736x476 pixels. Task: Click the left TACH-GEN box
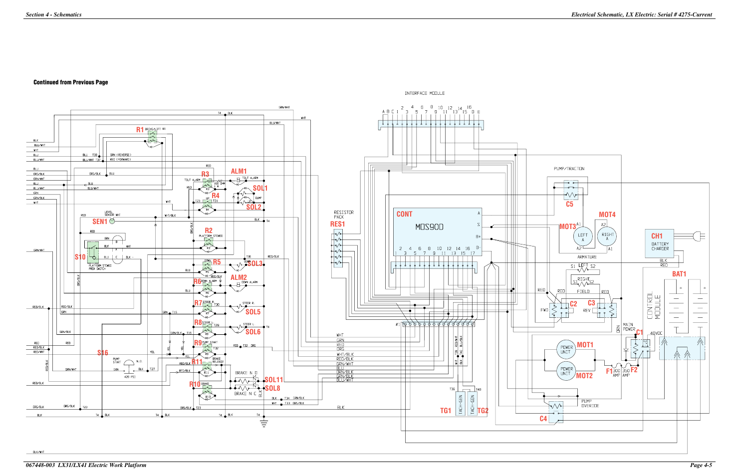coord(461,404)
